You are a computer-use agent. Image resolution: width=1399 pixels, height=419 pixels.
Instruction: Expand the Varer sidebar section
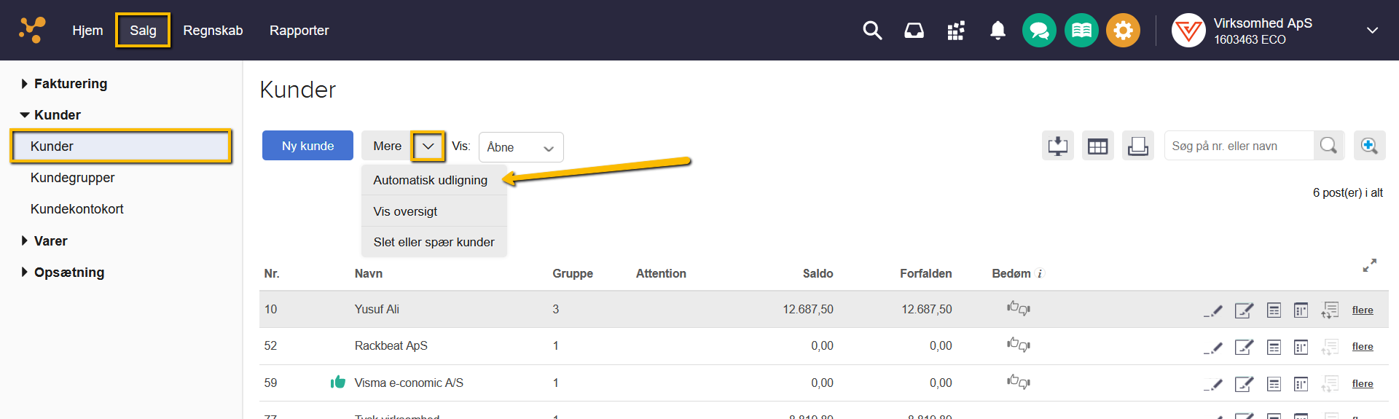pos(50,241)
